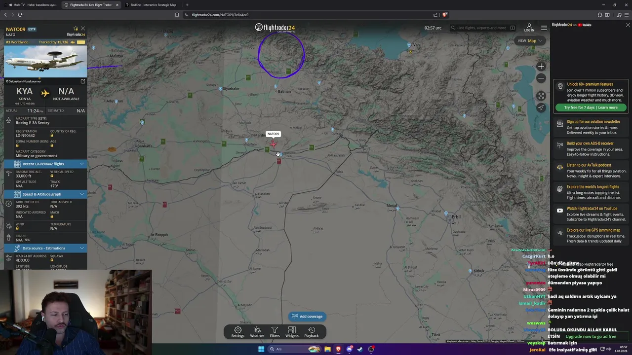Image resolution: width=632 pixels, height=355 pixels.
Task: Click the #3 Worldwide ranking text
Action: [x=17, y=42]
